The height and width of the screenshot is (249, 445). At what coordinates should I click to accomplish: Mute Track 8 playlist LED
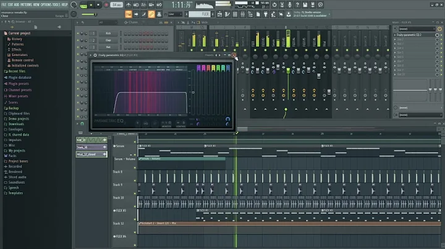point(135,181)
